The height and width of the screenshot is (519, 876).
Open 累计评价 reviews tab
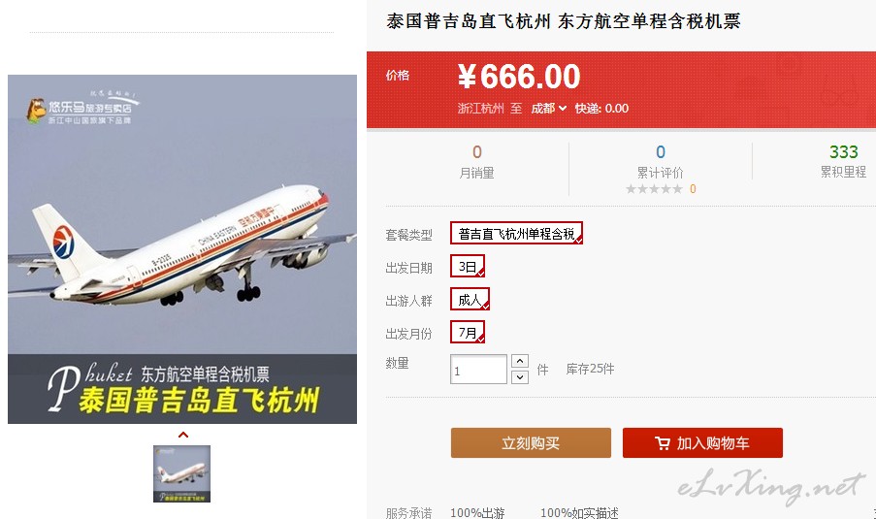[x=661, y=163]
